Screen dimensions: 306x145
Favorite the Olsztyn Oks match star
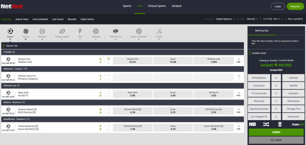click(239, 59)
